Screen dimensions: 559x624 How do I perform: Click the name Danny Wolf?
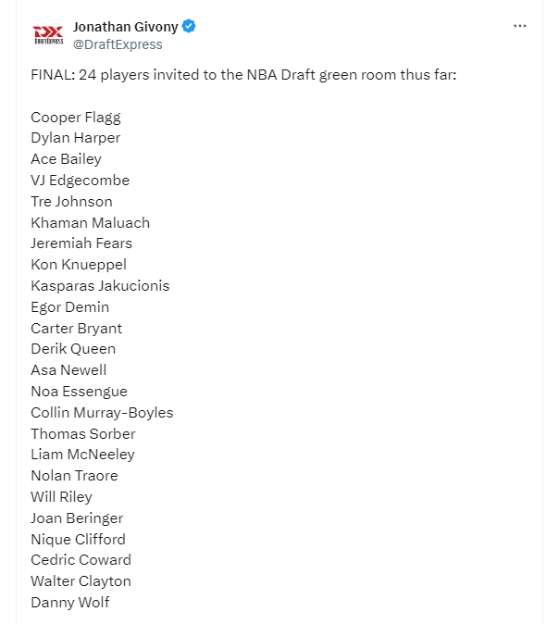pyautogui.click(x=70, y=603)
